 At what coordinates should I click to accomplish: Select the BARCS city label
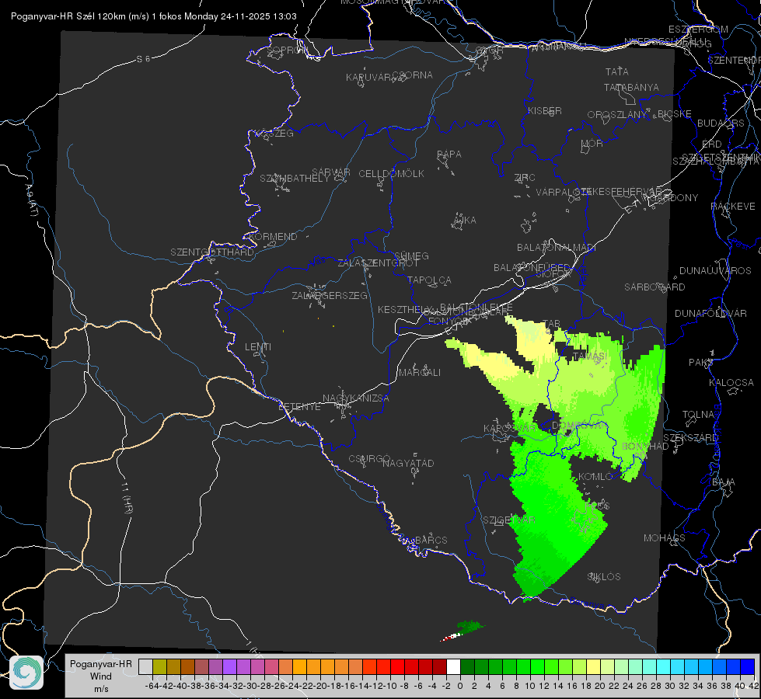tap(431, 541)
